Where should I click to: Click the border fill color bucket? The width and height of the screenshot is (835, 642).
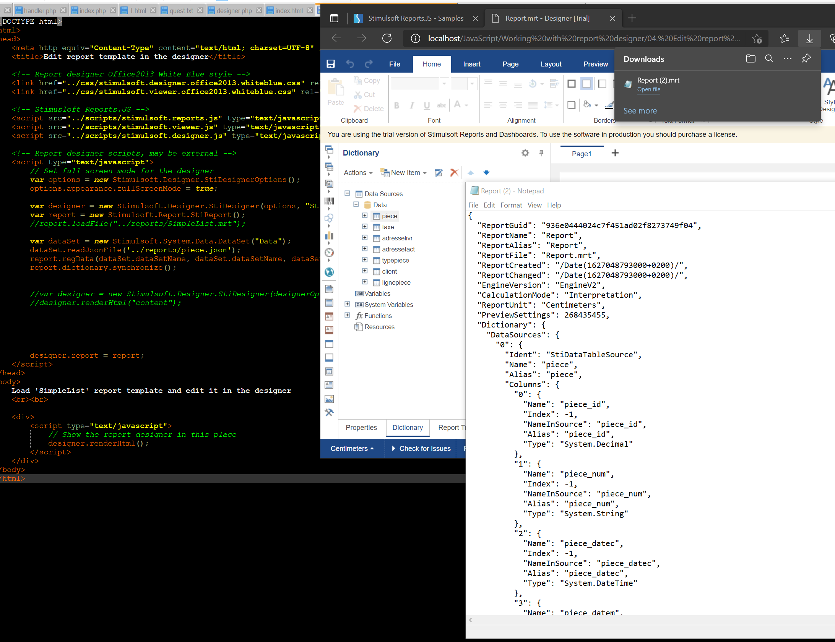pos(587,105)
